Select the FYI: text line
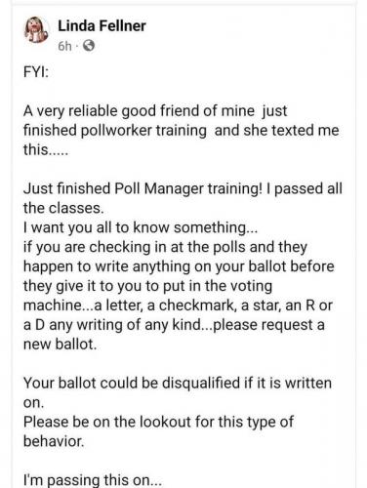 [x=36, y=72]
